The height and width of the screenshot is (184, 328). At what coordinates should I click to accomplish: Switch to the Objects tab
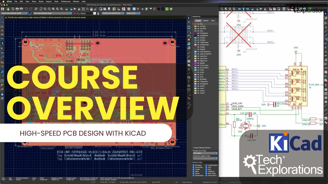coord(206,20)
